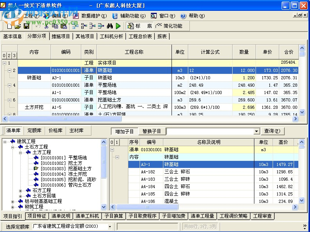Viewport: 310px width, 232px height.
Task: Click the undo arrow icon
Action: (x=38, y=26)
